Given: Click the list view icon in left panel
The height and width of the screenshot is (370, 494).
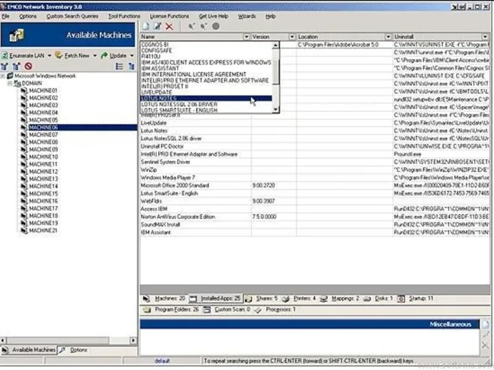Looking at the screenshot, I should [x=119, y=66].
